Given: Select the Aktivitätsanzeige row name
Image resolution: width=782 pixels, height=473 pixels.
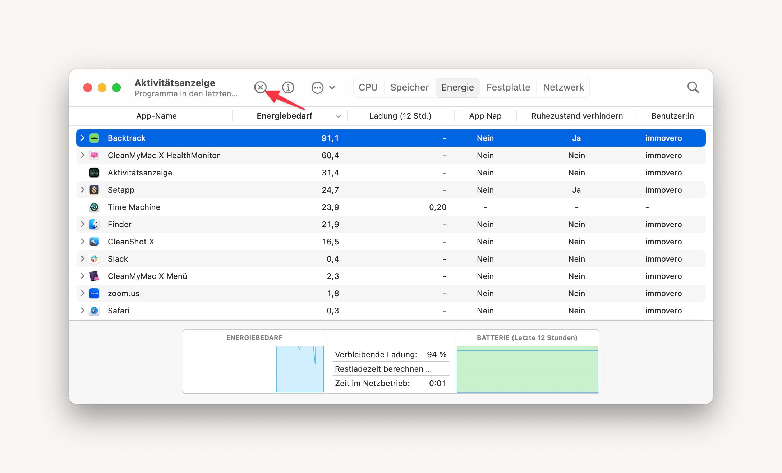Looking at the screenshot, I should (140, 173).
